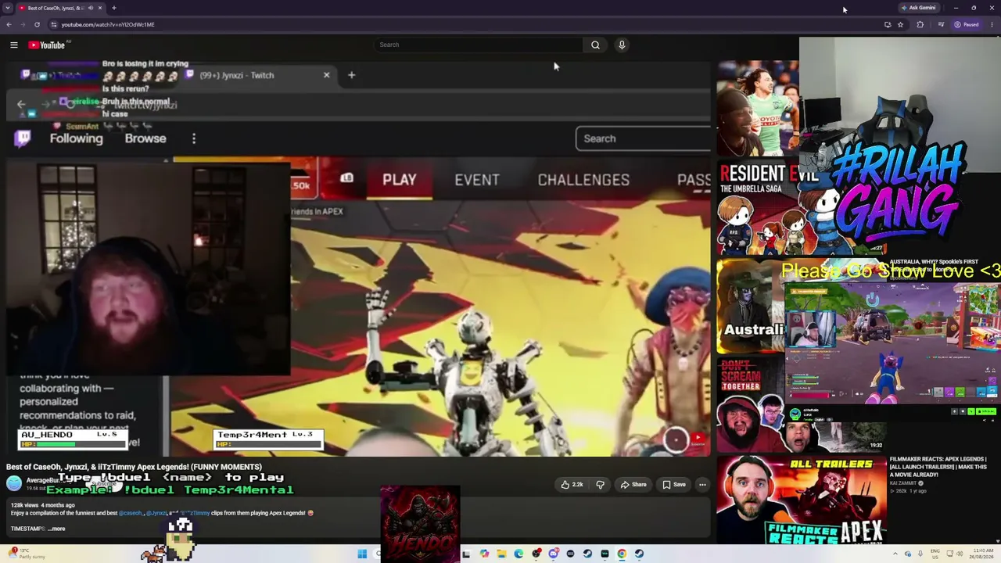Close the Best of CaseOh tab
This screenshot has width=1001, height=563.
pos(100,8)
